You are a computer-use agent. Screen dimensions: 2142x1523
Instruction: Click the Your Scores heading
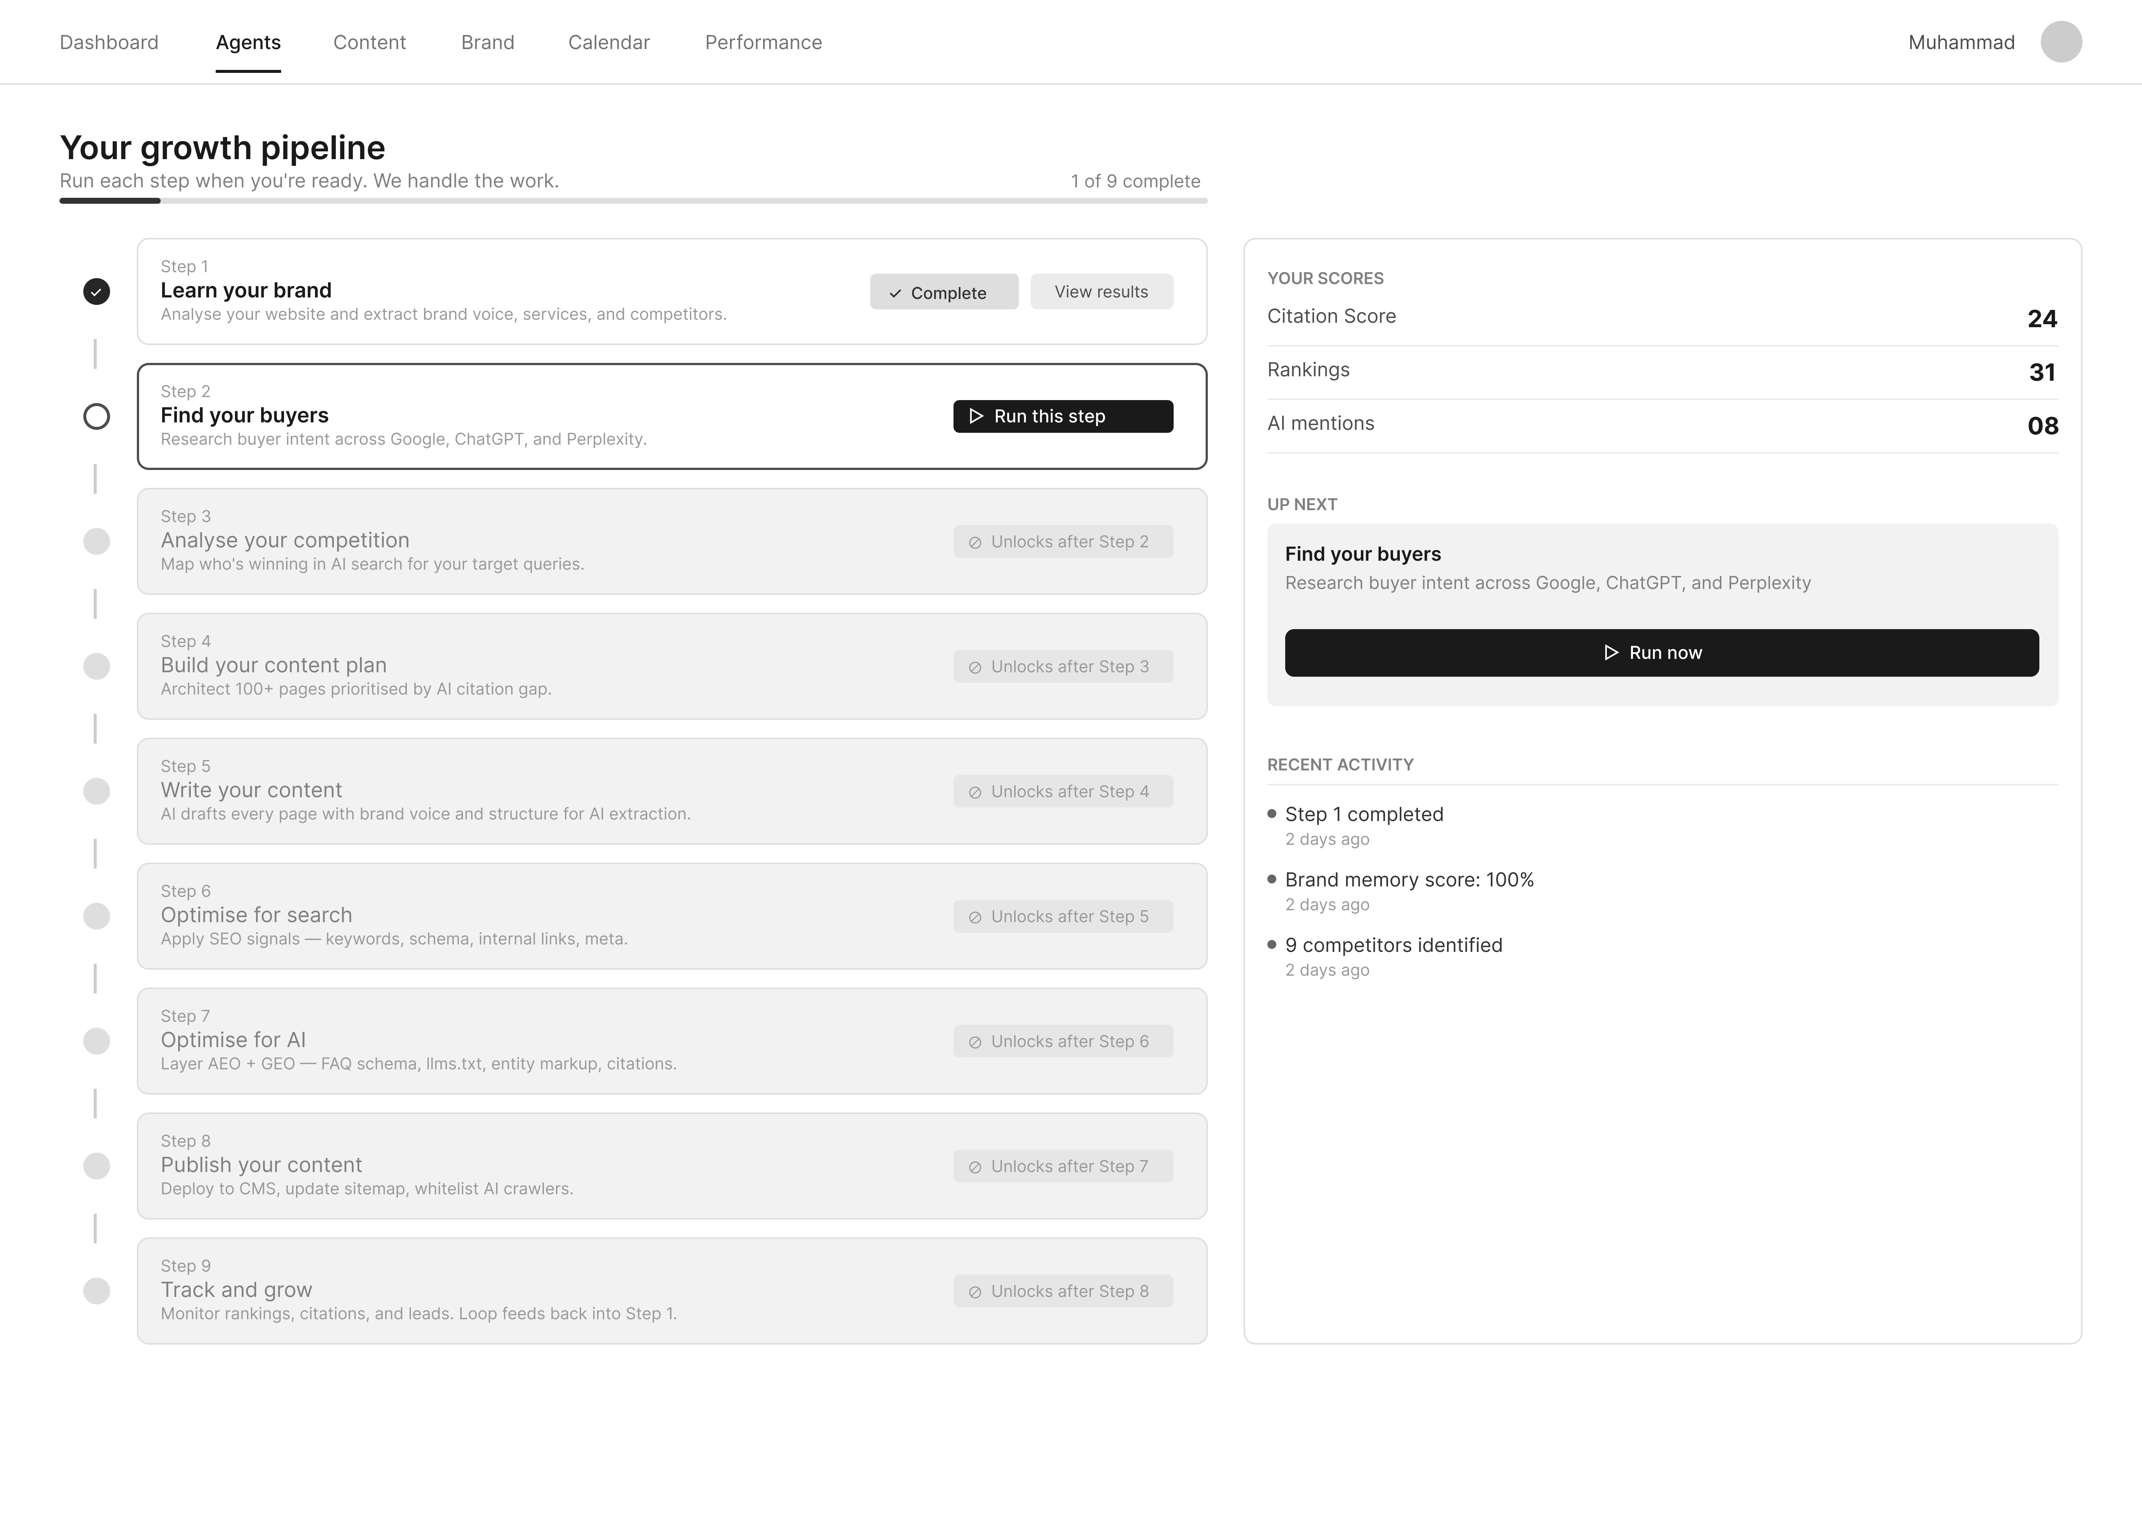[1325, 278]
